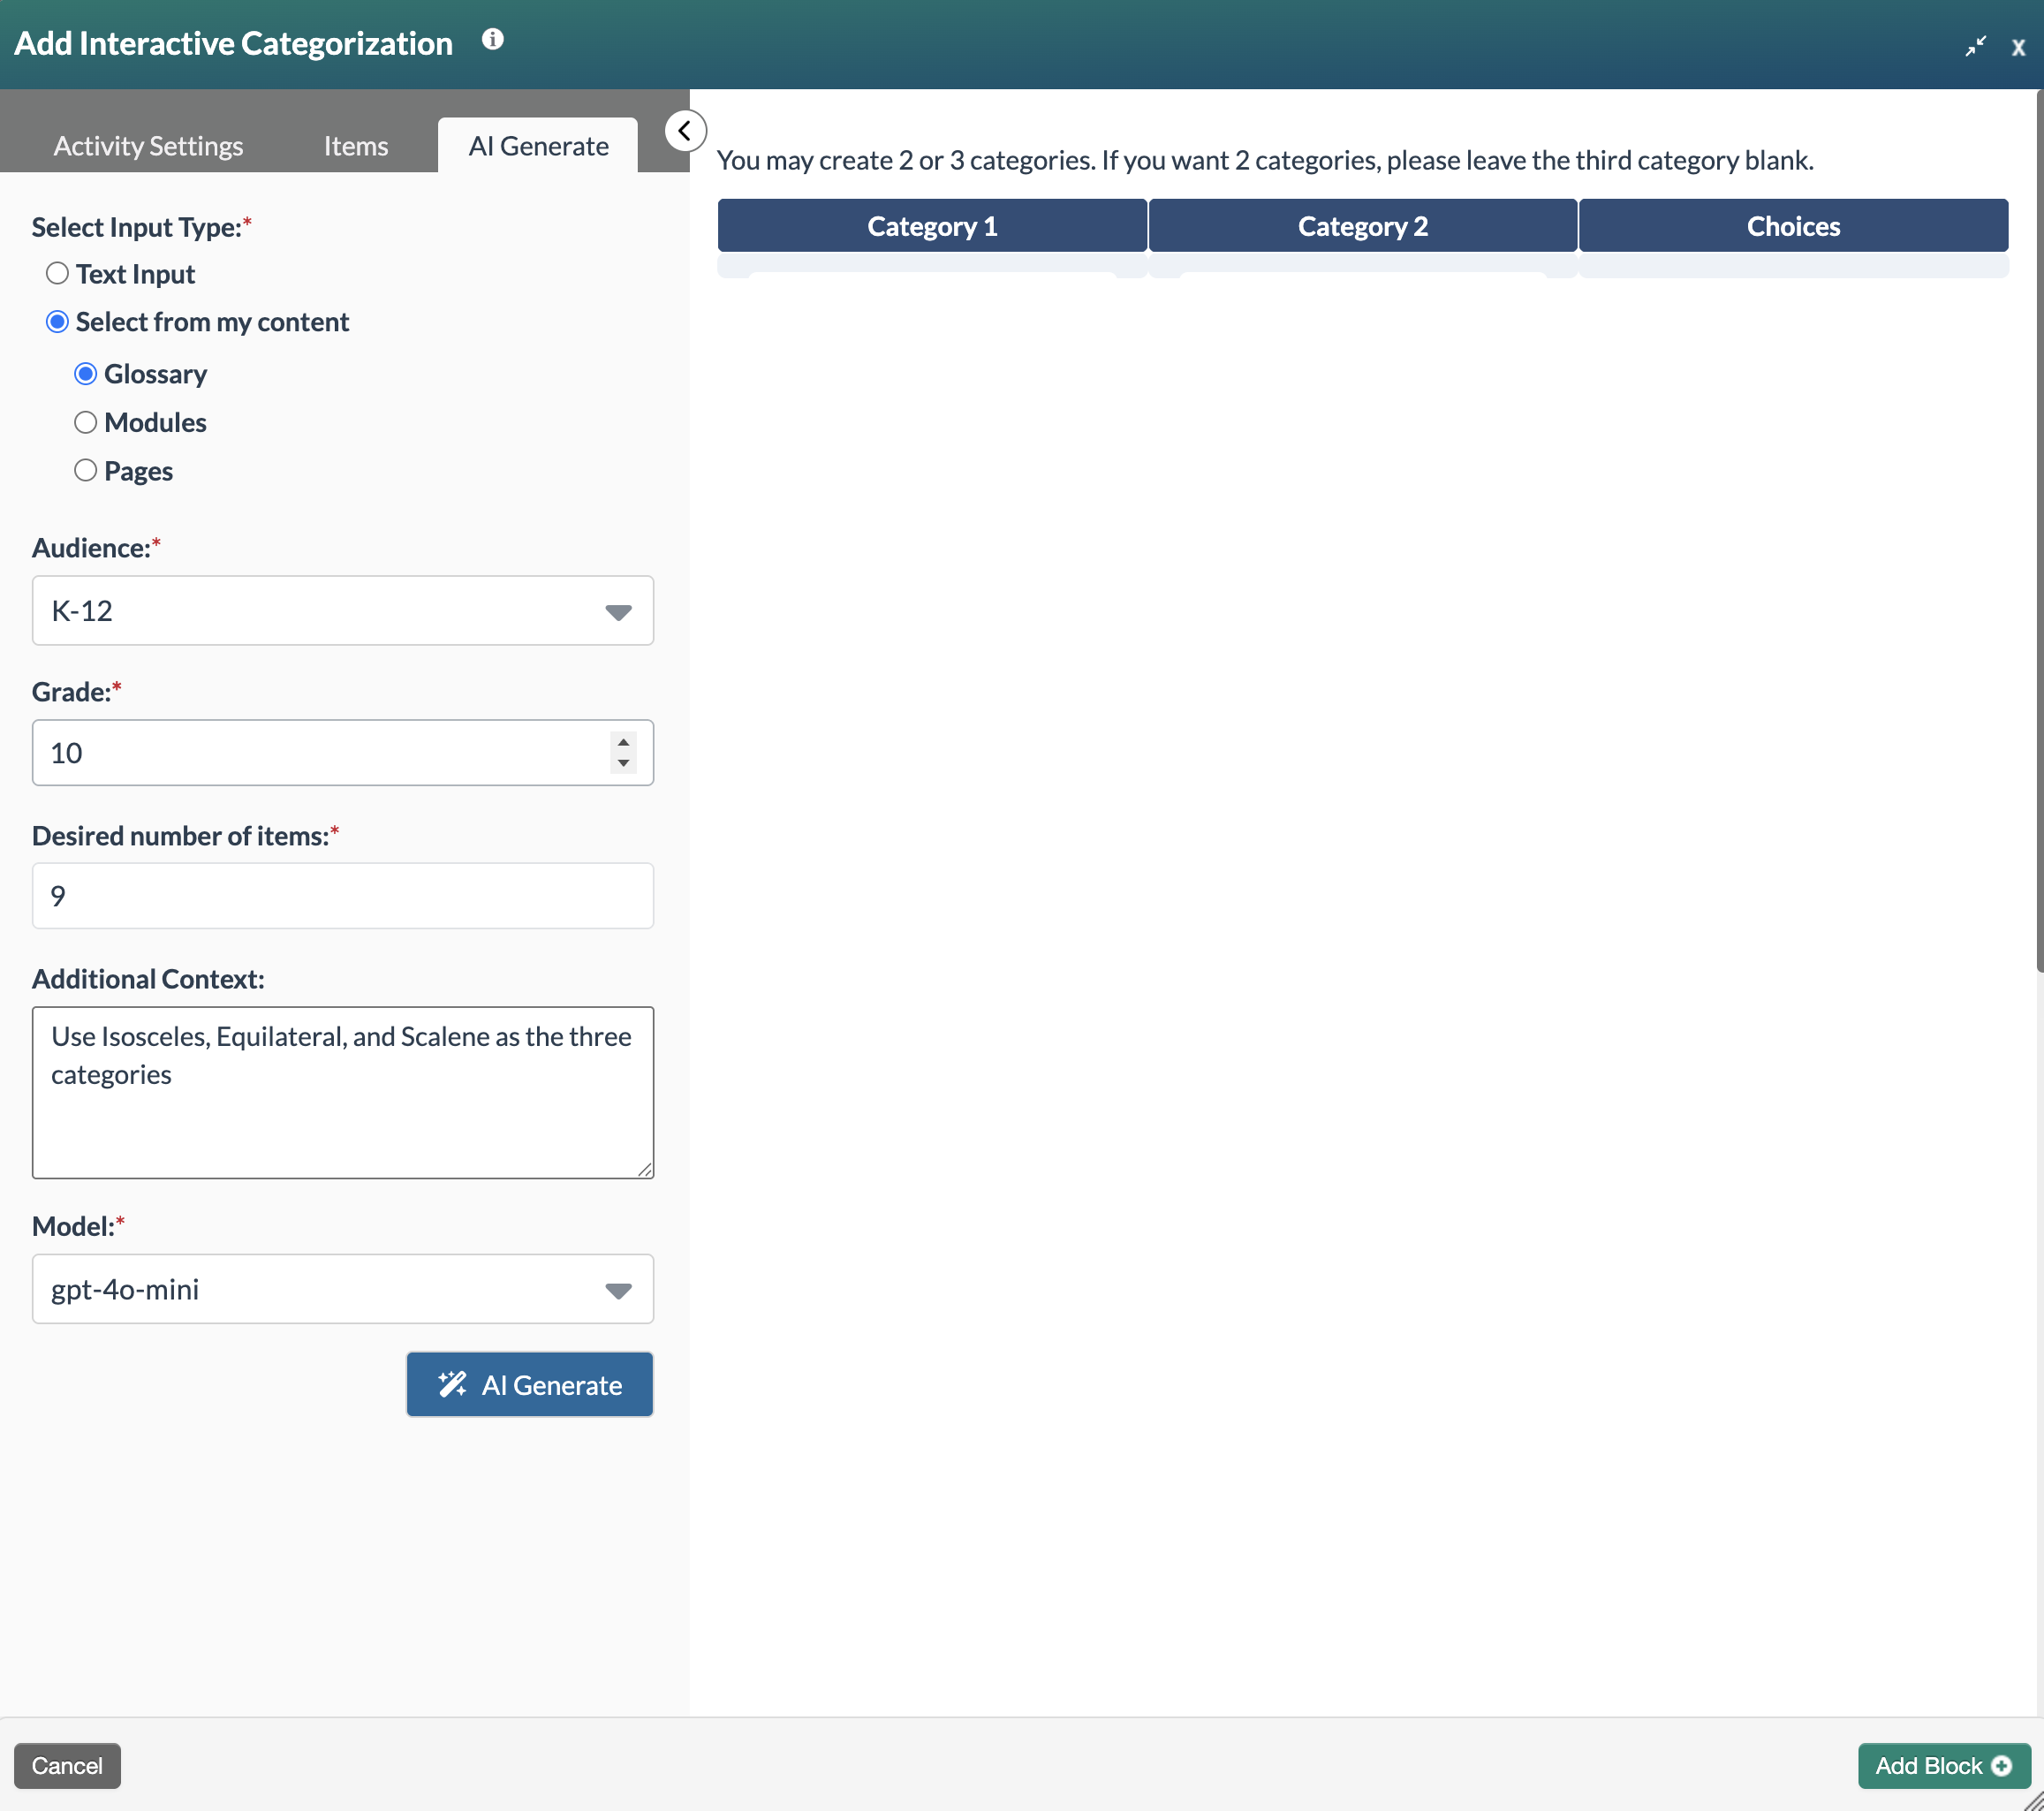Choose the Glossary radio option
2044x1811 pixels.
point(85,373)
